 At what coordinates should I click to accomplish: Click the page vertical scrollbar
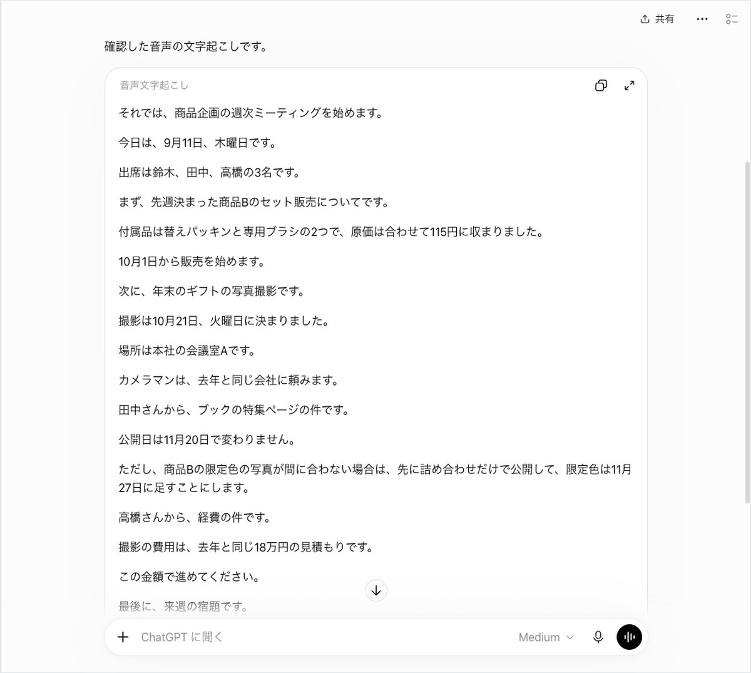click(747, 332)
